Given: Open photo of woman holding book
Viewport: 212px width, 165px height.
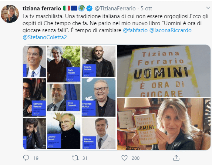Looking at the screenshot, I should click(x=164, y=124).
